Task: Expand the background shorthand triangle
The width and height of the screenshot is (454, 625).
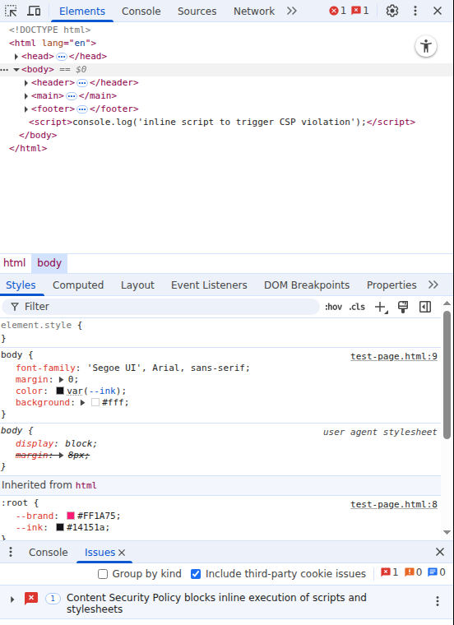Action: pyautogui.click(x=82, y=403)
